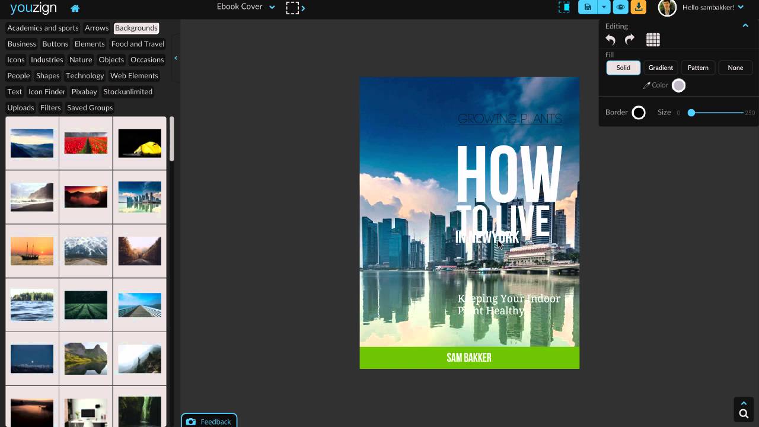
Task: Choose red tulip field background thumbnail
Action: click(86, 144)
